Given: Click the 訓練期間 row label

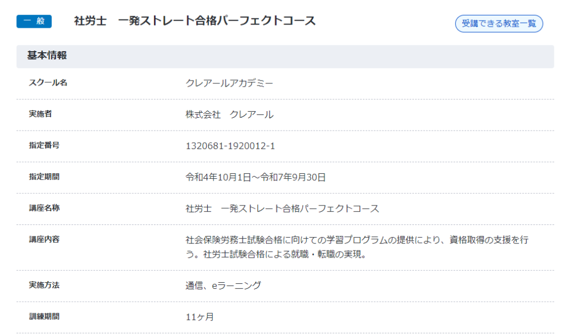Looking at the screenshot, I should coord(44,316).
